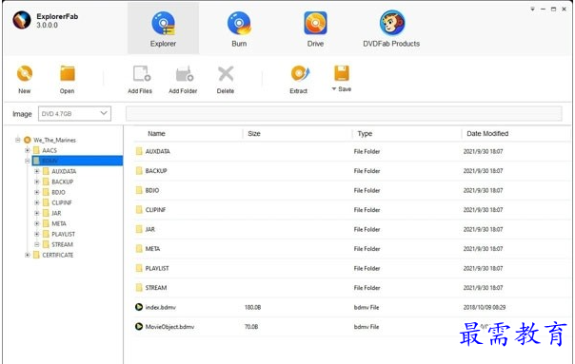Viewport: 575px width, 364px height.
Task: Collapse the We_The_Marines root node
Action: [17, 140]
